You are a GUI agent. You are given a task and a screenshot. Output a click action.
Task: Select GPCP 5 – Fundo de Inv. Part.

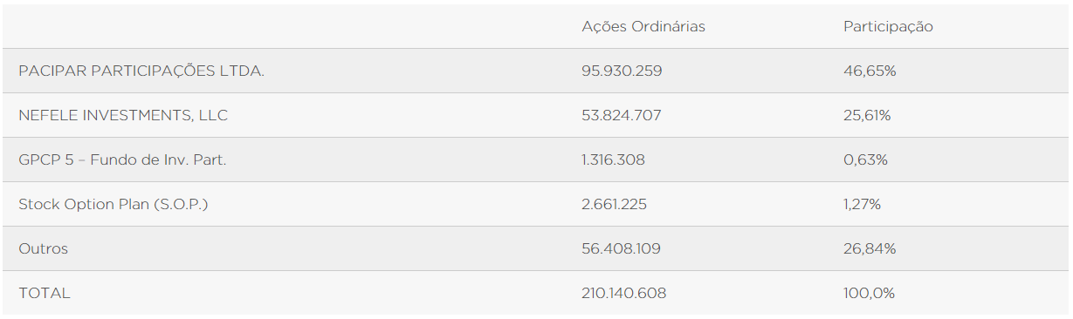[x=122, y=159]
